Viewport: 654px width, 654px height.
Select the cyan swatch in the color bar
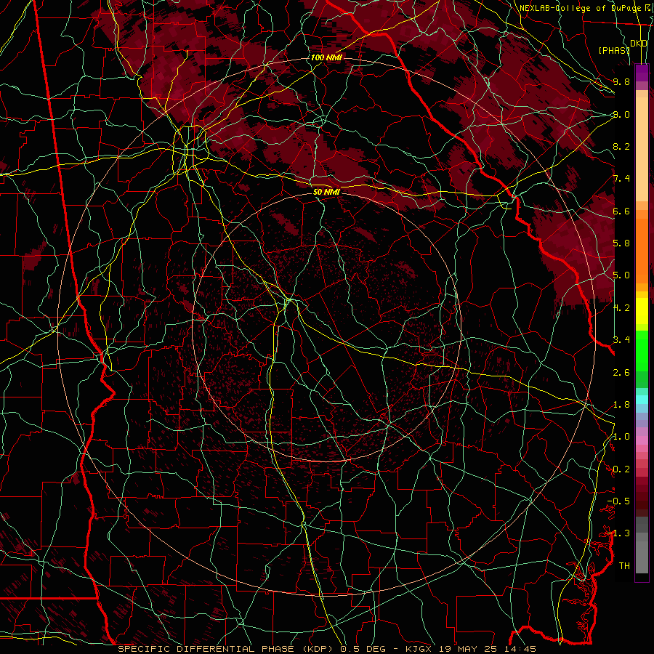click(x=642, y=400)
